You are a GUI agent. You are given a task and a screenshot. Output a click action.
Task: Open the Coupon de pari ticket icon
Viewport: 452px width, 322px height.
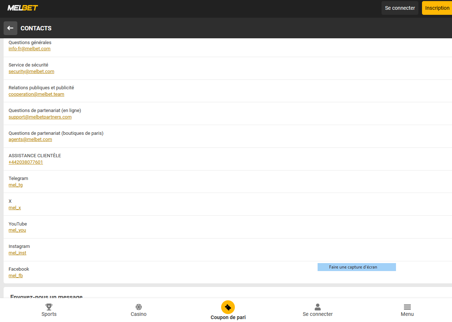(x=228, y=307)
